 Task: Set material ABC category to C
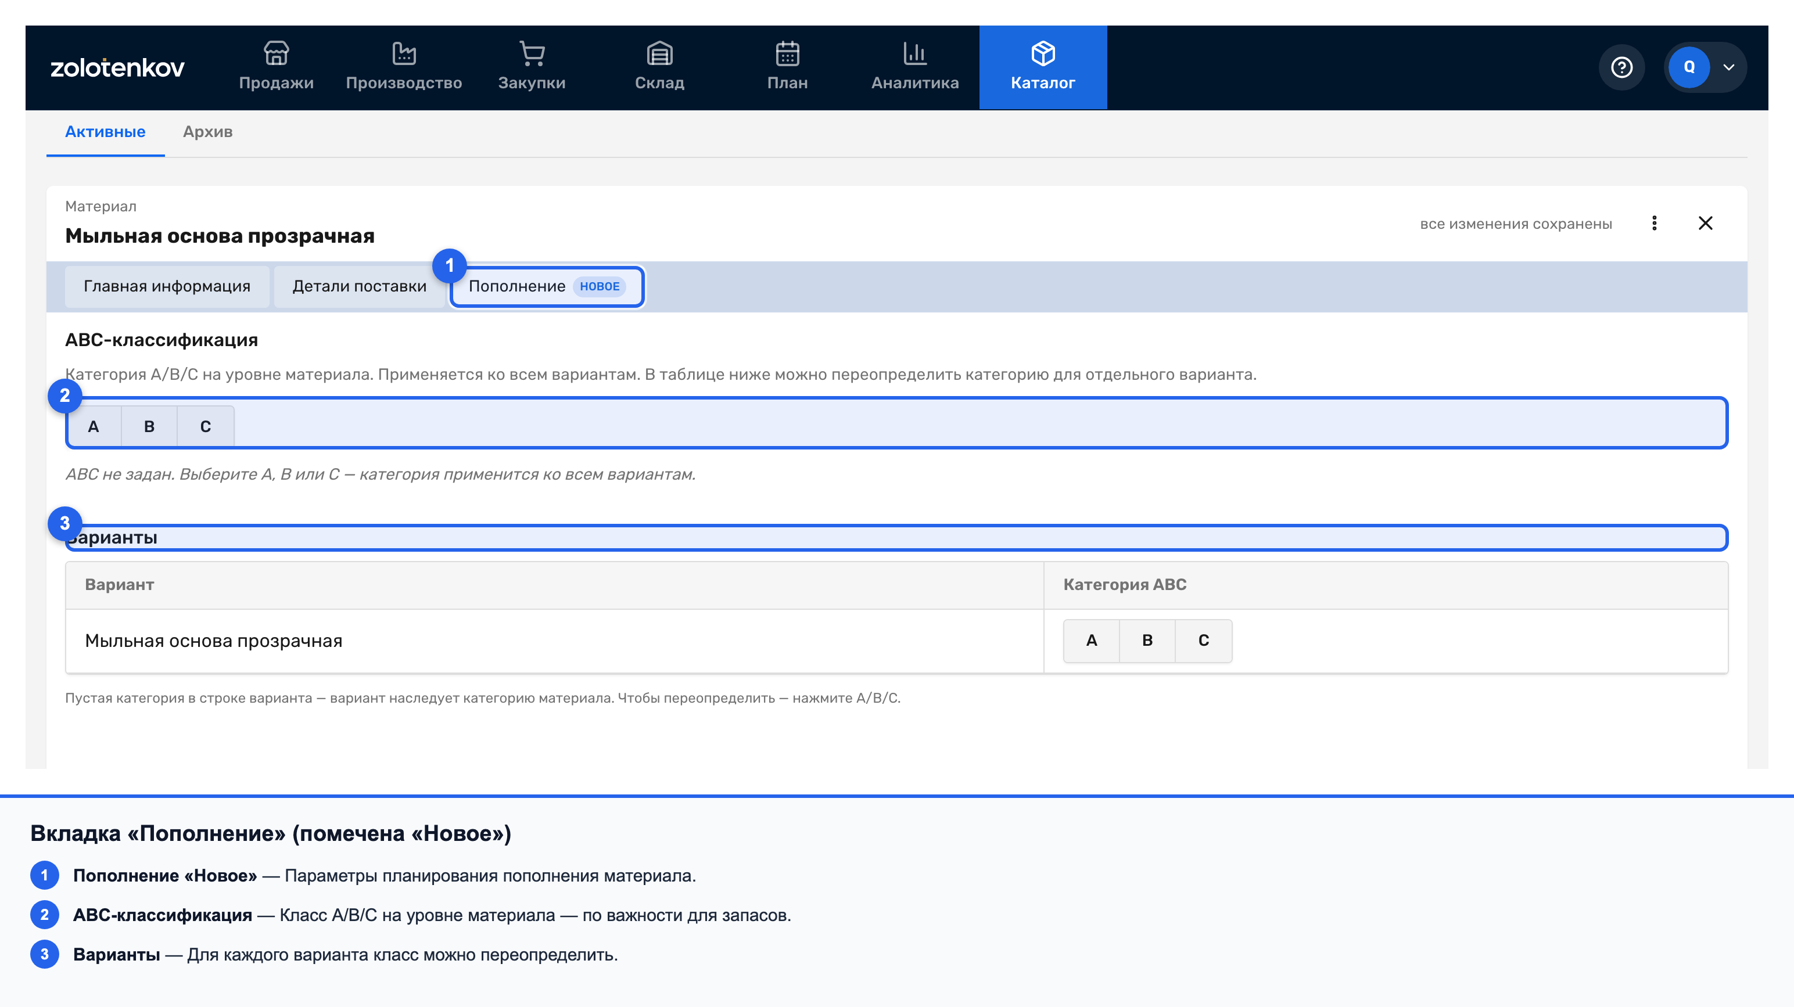[x=206, y=426]
